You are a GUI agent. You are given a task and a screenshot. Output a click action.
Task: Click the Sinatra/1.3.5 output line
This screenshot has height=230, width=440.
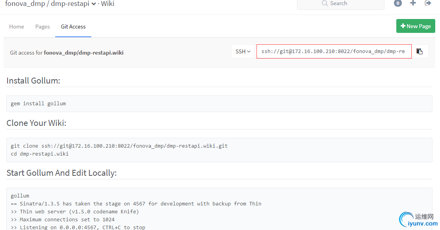[136, 204]
